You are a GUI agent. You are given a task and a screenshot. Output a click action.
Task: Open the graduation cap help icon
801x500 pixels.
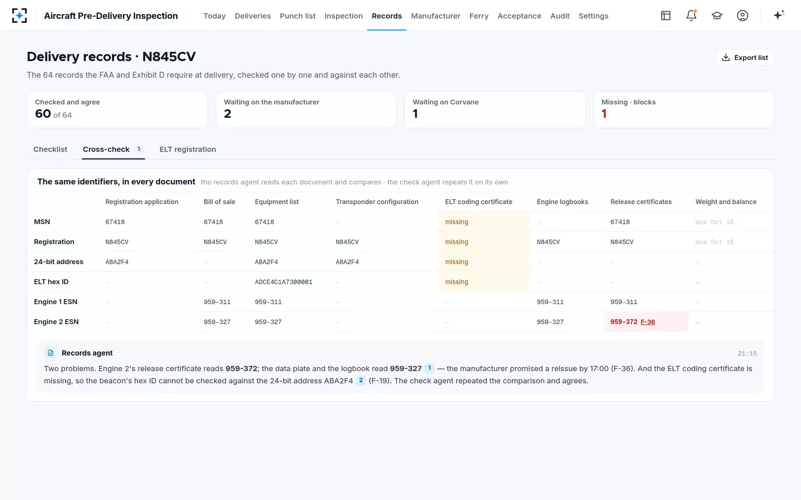(x=717, y=16)
